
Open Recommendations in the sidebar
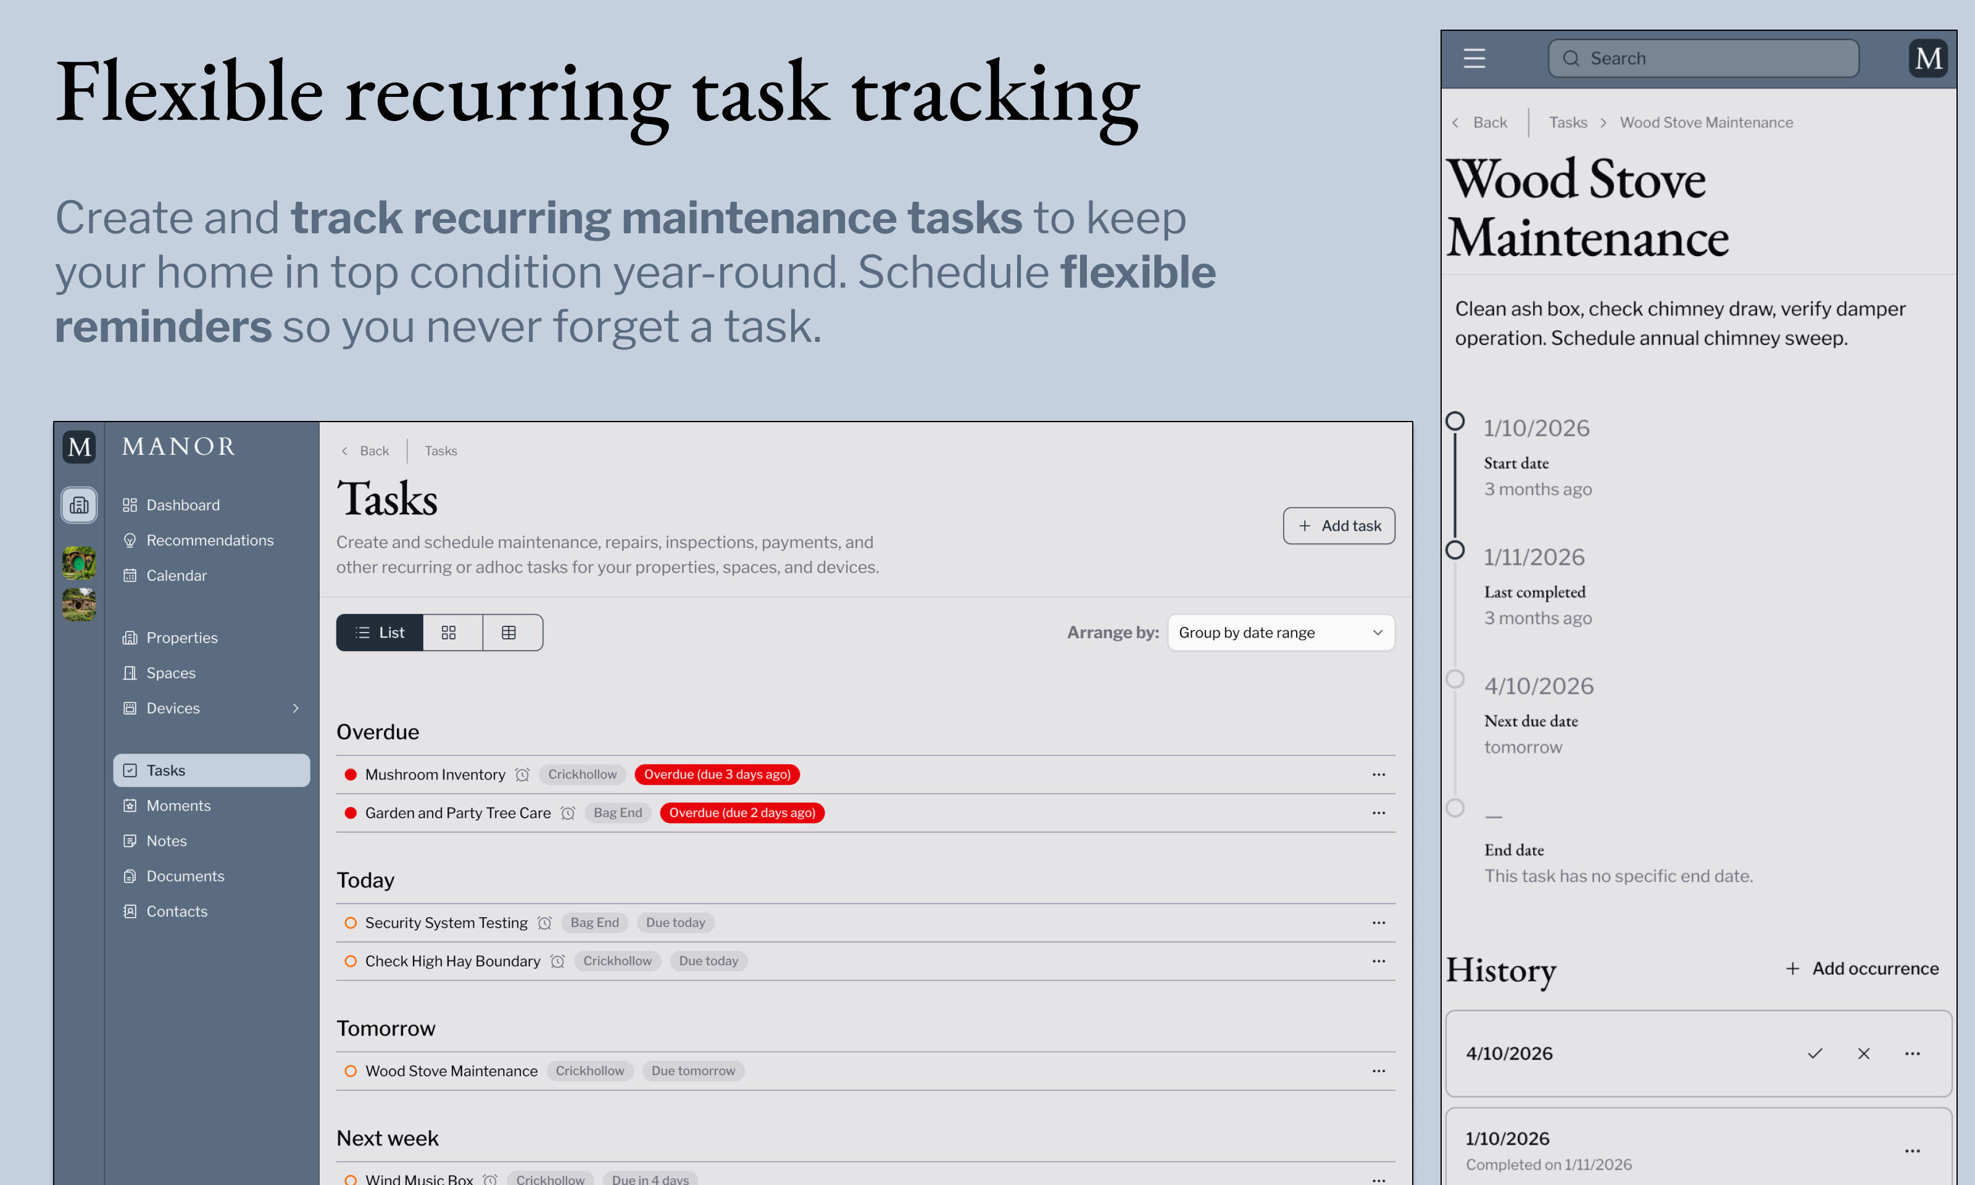pyautogui.click(x=209, y=541)
